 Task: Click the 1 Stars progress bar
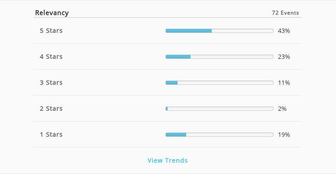click(220, 135)
